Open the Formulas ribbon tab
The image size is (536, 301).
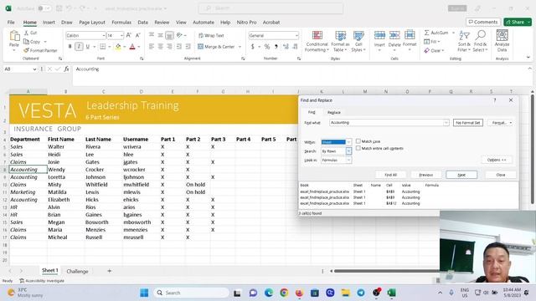click(x=121, y=23)
